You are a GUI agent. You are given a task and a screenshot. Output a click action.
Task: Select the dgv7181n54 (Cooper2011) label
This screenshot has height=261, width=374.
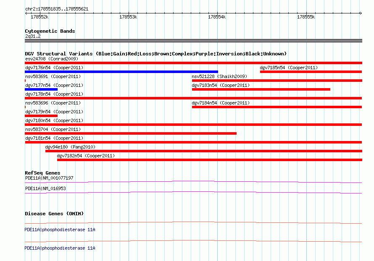tap(54, 138)
